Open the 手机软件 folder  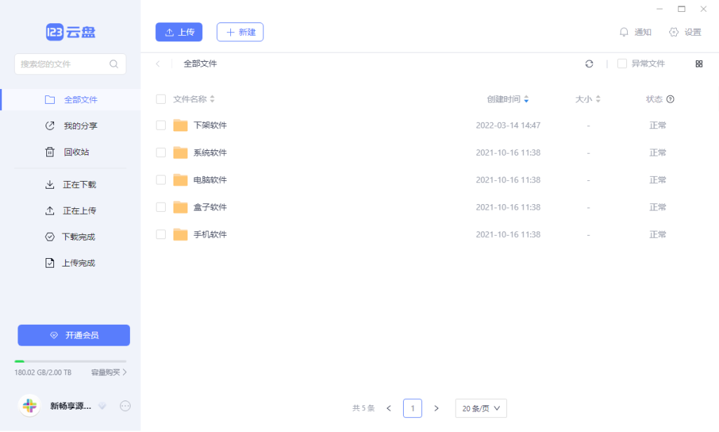pyautogui.click(x=212, y=234)
